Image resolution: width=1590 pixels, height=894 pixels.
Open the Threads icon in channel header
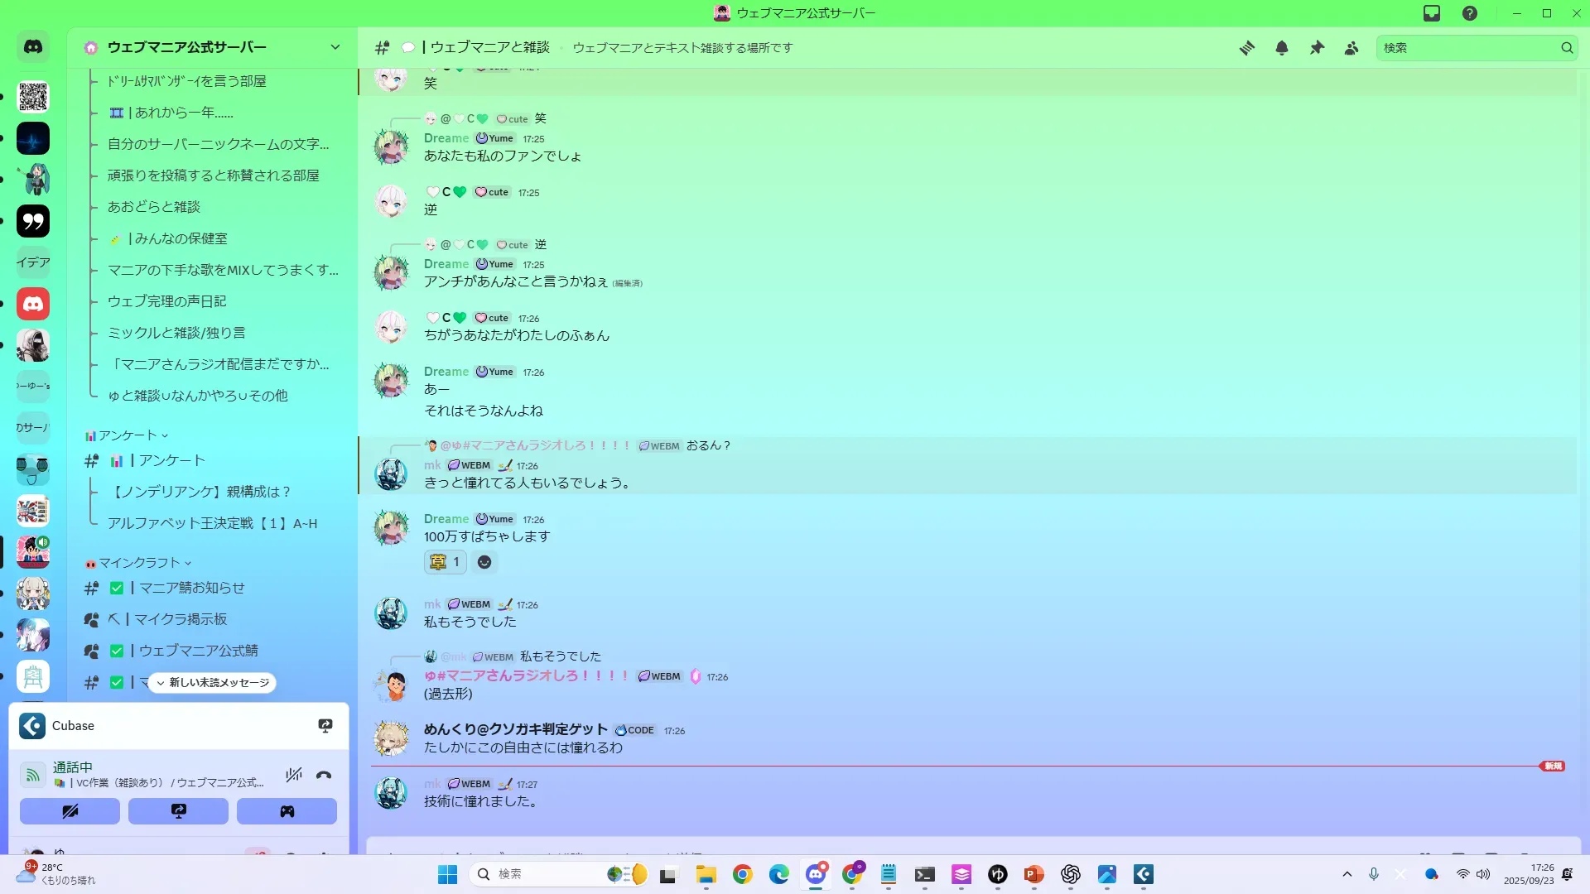pyautogui.click(x=1246, y=48)
